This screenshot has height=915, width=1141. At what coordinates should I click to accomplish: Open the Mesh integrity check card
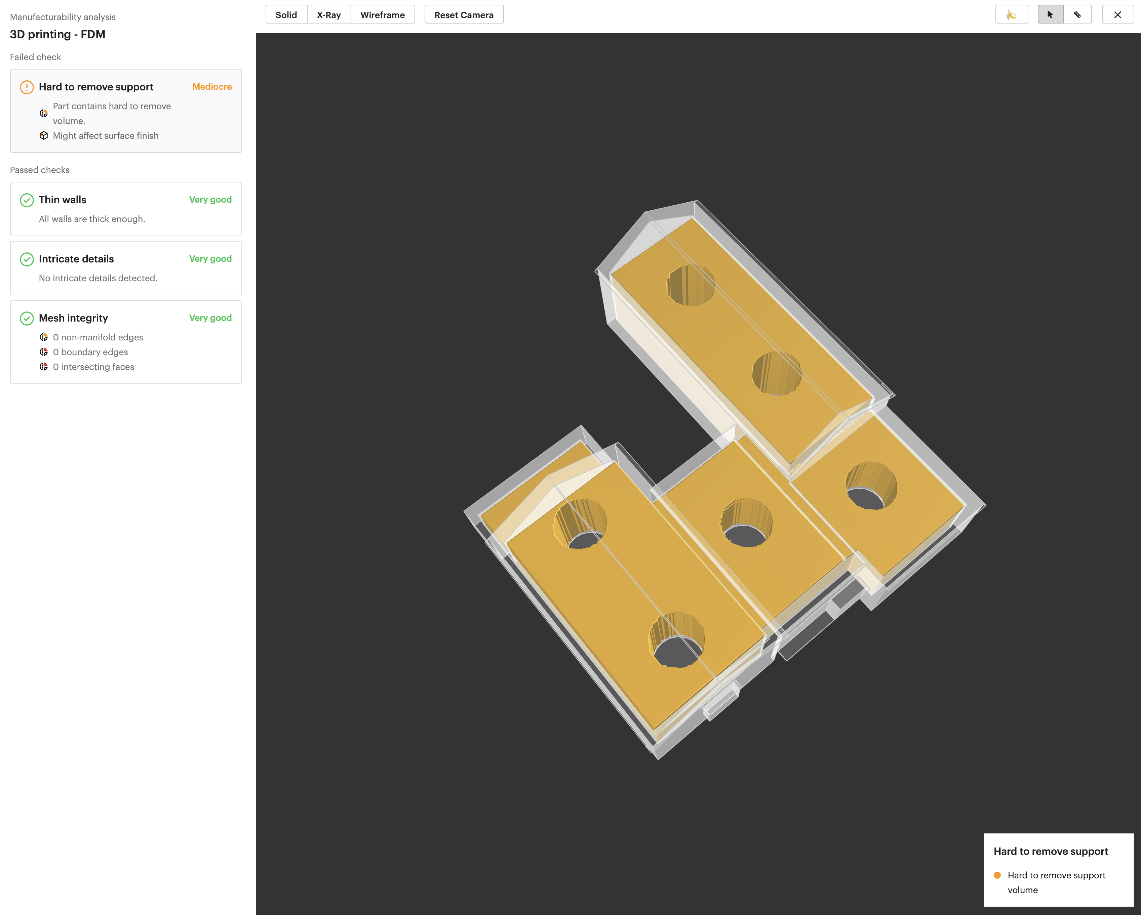click(x=126, y=342)
